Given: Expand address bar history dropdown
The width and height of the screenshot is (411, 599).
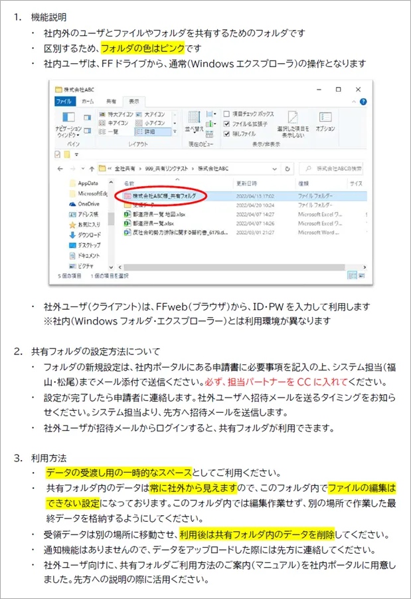Looking at the screenshot, I should (x=274, y=168).
